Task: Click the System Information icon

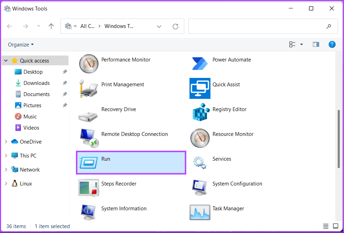Action: pyautogui.click(x=88, y=212)
